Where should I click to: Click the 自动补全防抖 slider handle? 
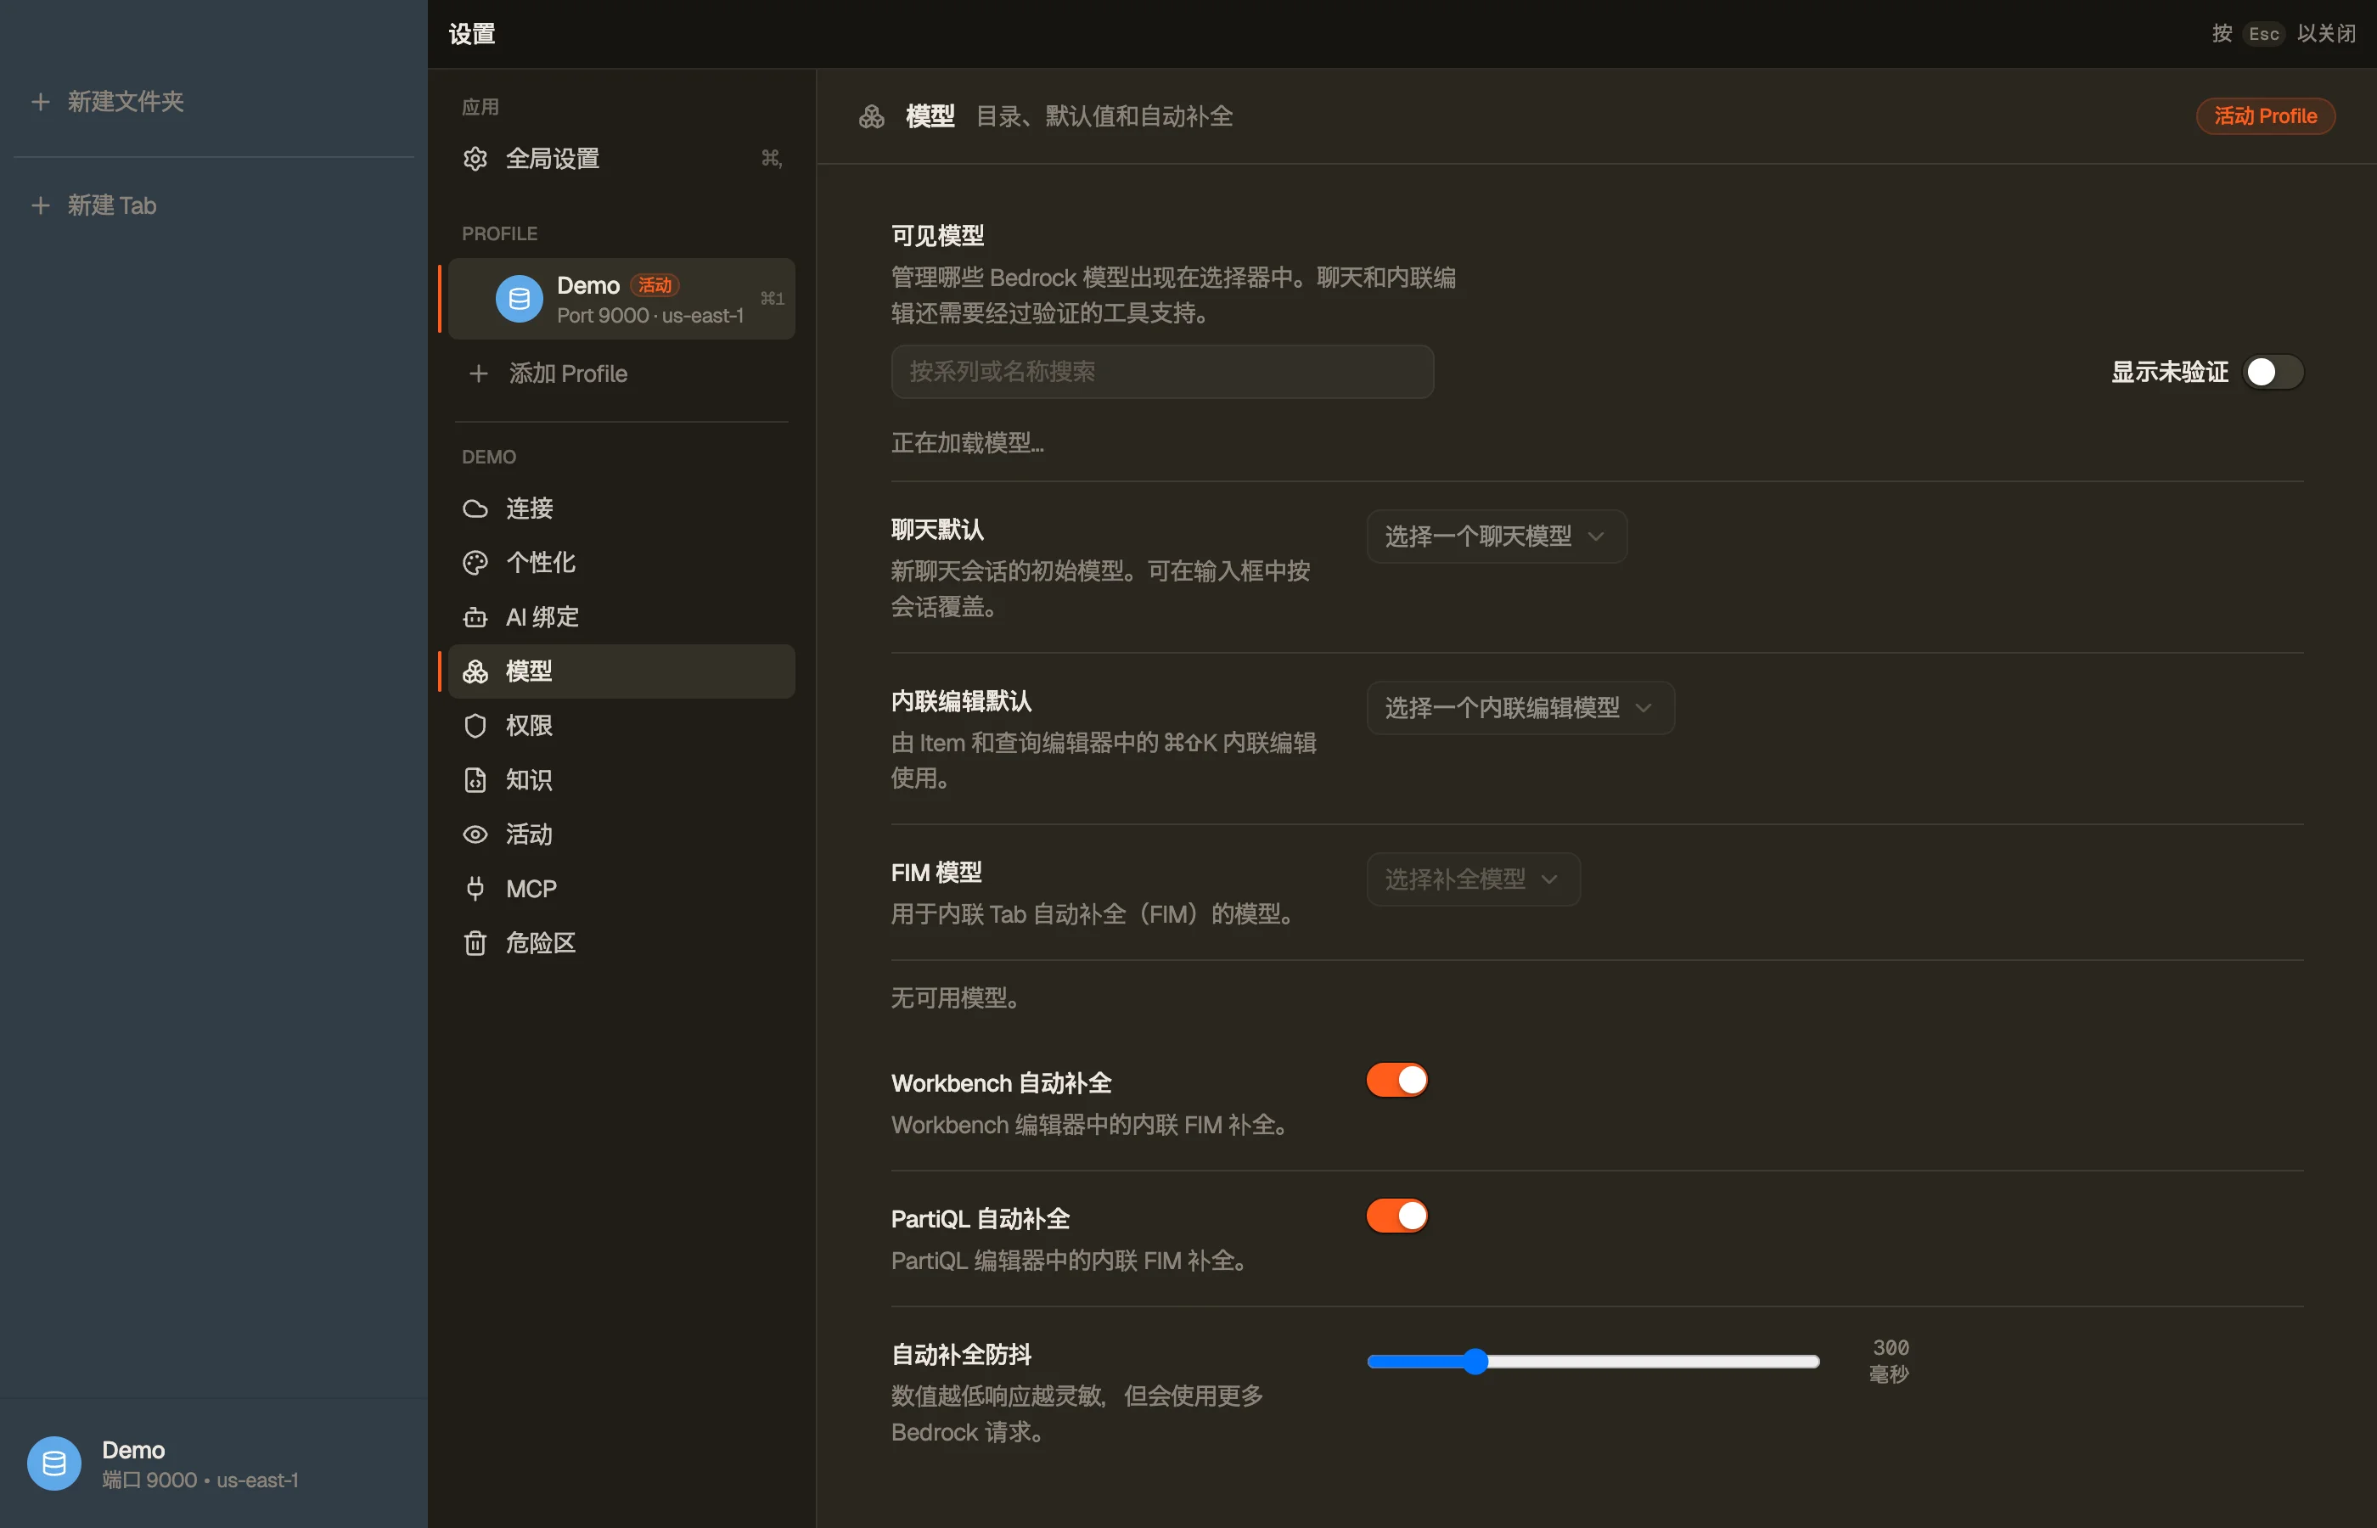(x=1475, y=1362)
